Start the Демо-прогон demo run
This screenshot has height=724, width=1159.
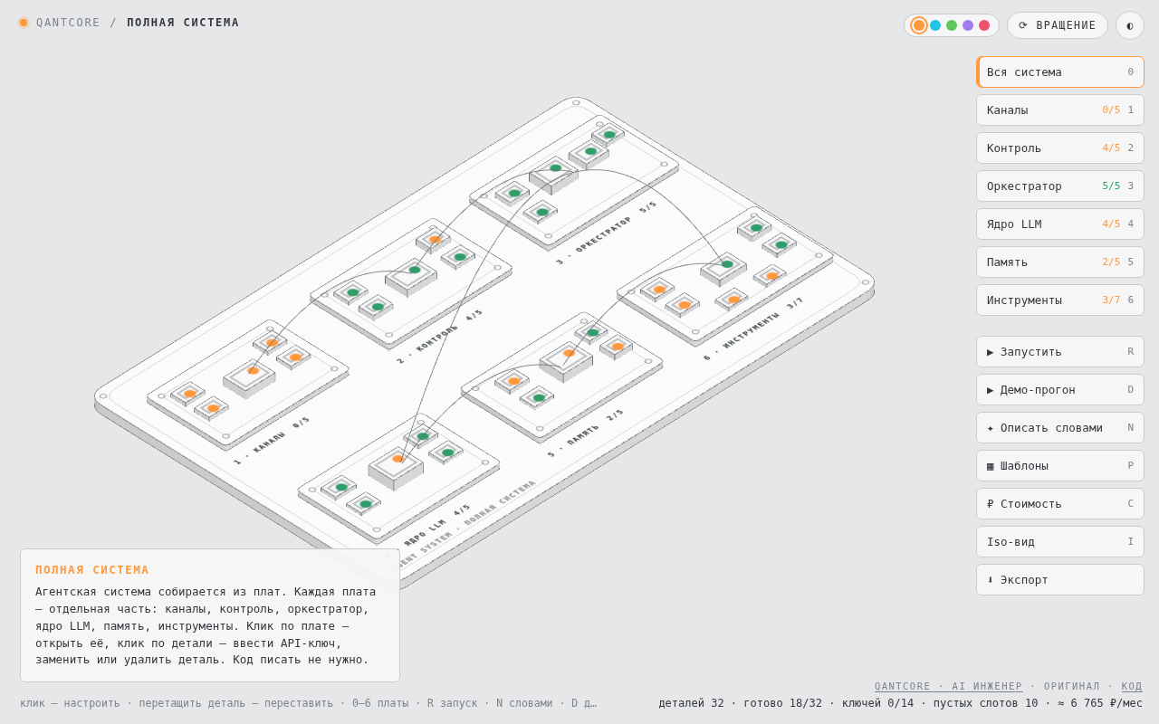click(x=1059, y=390)
